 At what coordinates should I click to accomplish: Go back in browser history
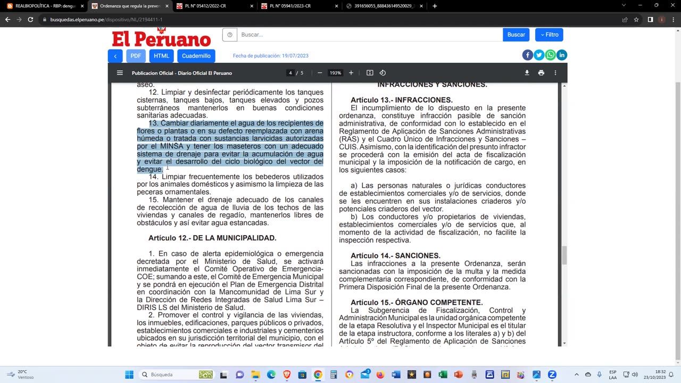pyautogui.click(x=7, y=20)
